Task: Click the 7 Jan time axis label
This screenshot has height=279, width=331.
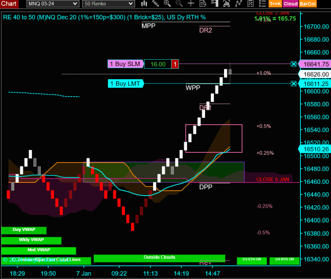Action: (84, 274)
